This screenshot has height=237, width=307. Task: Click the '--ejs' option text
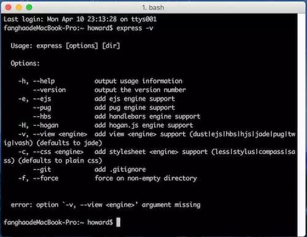tap(42, 99)
